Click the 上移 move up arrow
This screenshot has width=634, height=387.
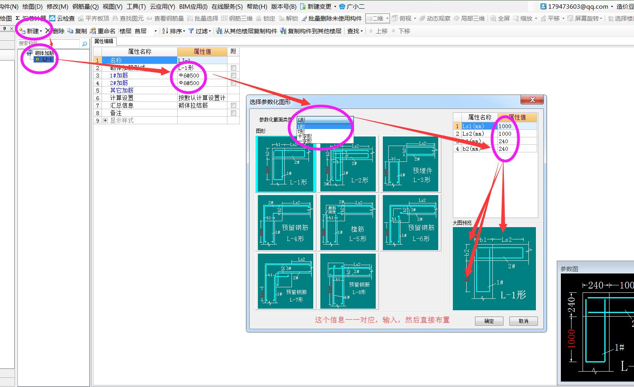[x=371, y=31]
